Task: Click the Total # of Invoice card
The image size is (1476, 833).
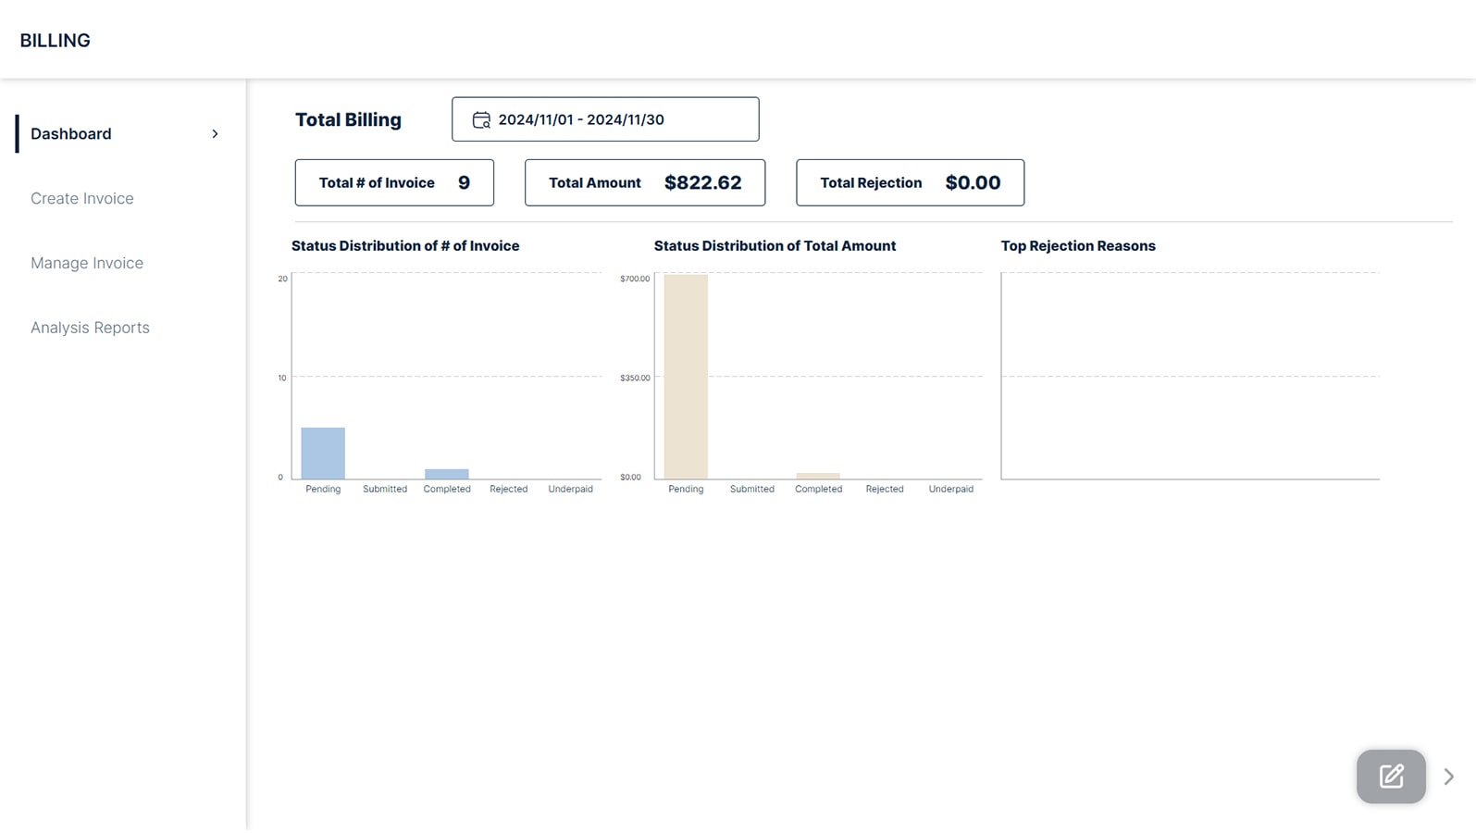Action: pos(394,182)
